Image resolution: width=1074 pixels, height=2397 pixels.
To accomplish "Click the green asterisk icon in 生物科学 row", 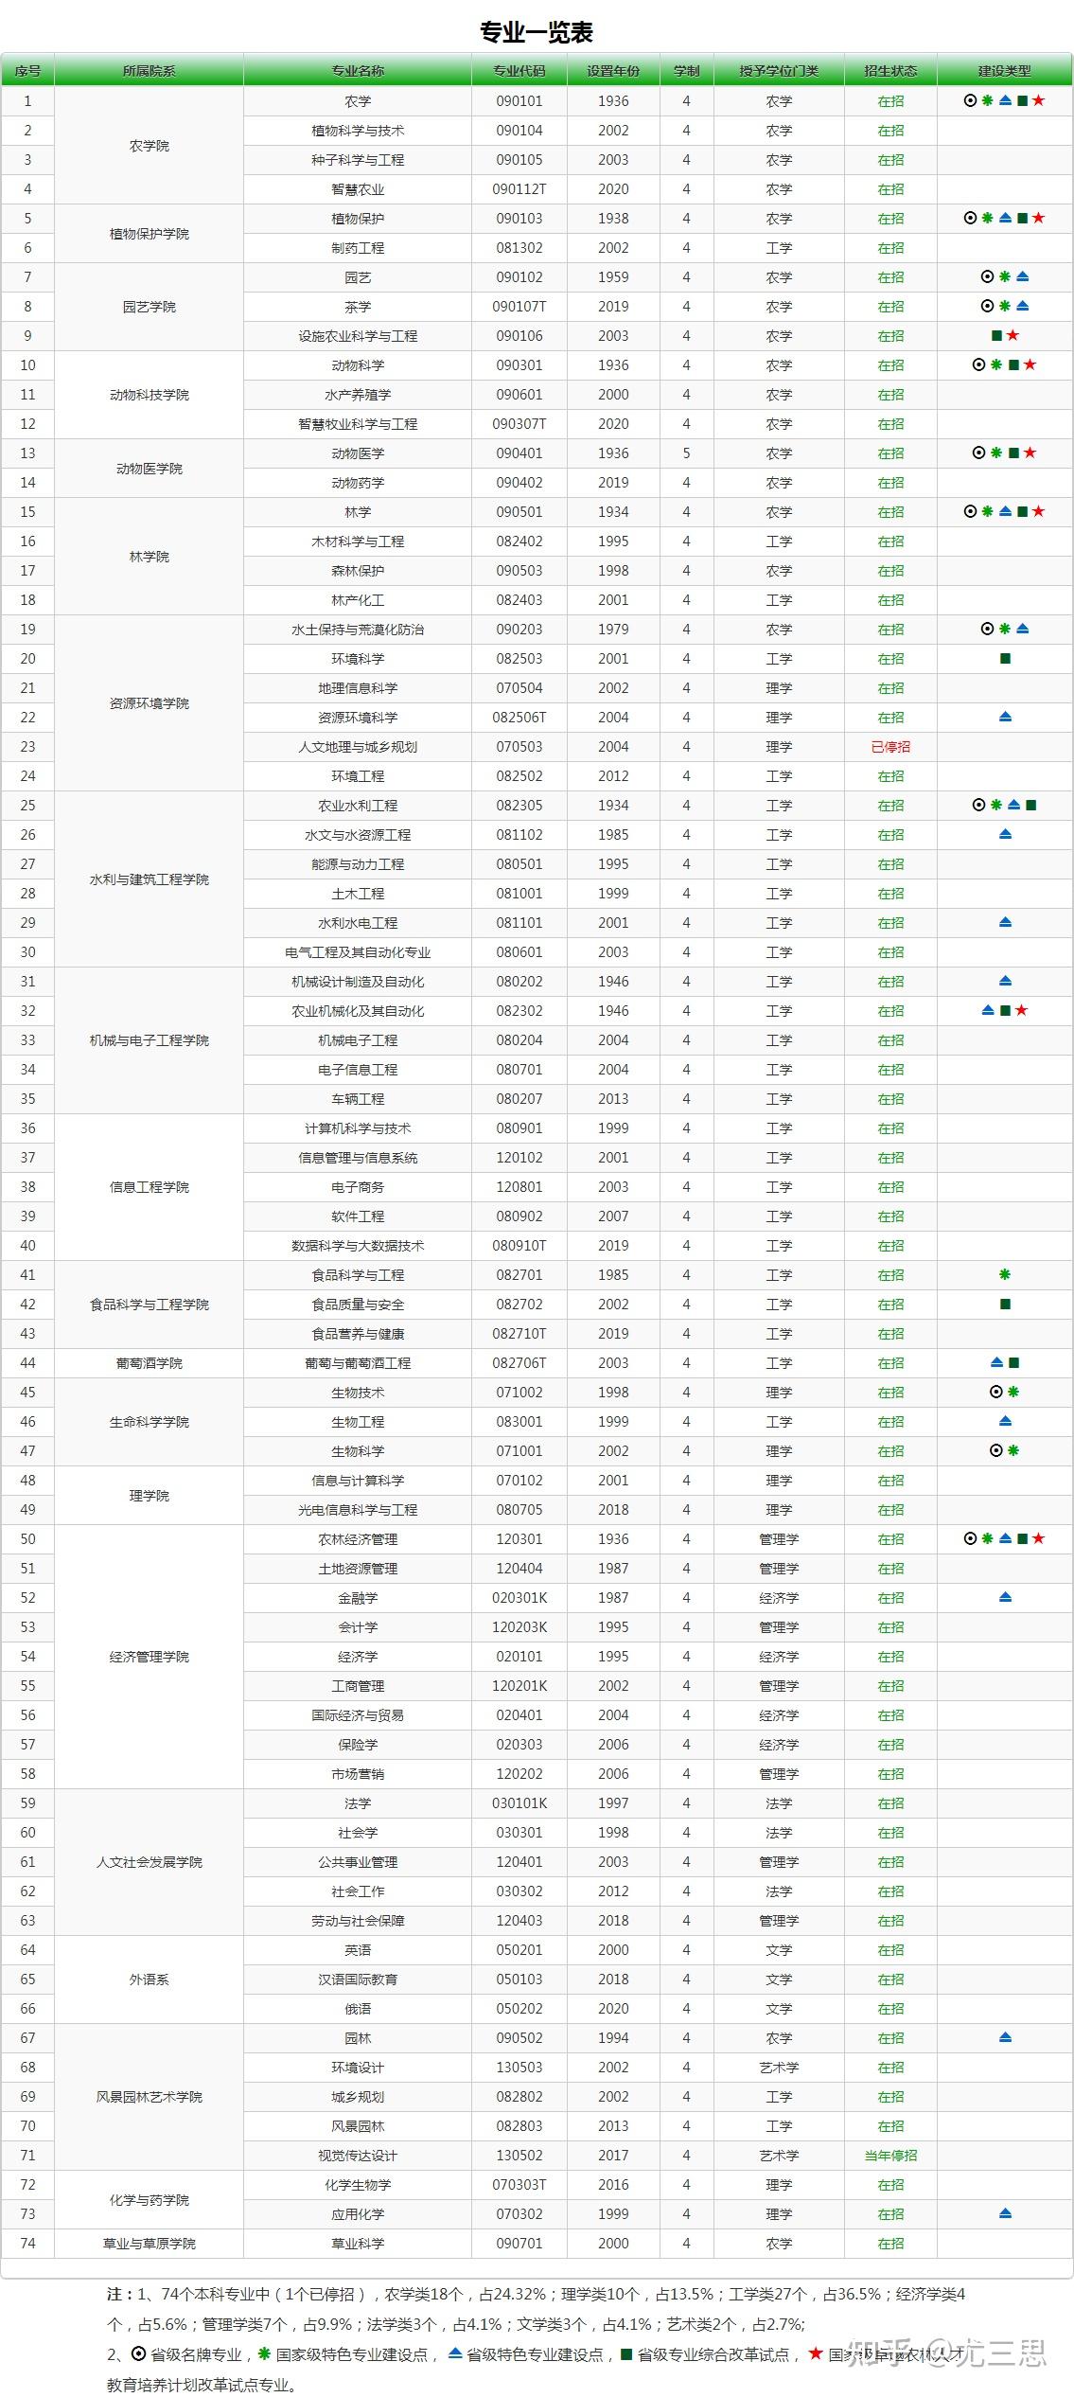I will (x=1013, y=1450).
